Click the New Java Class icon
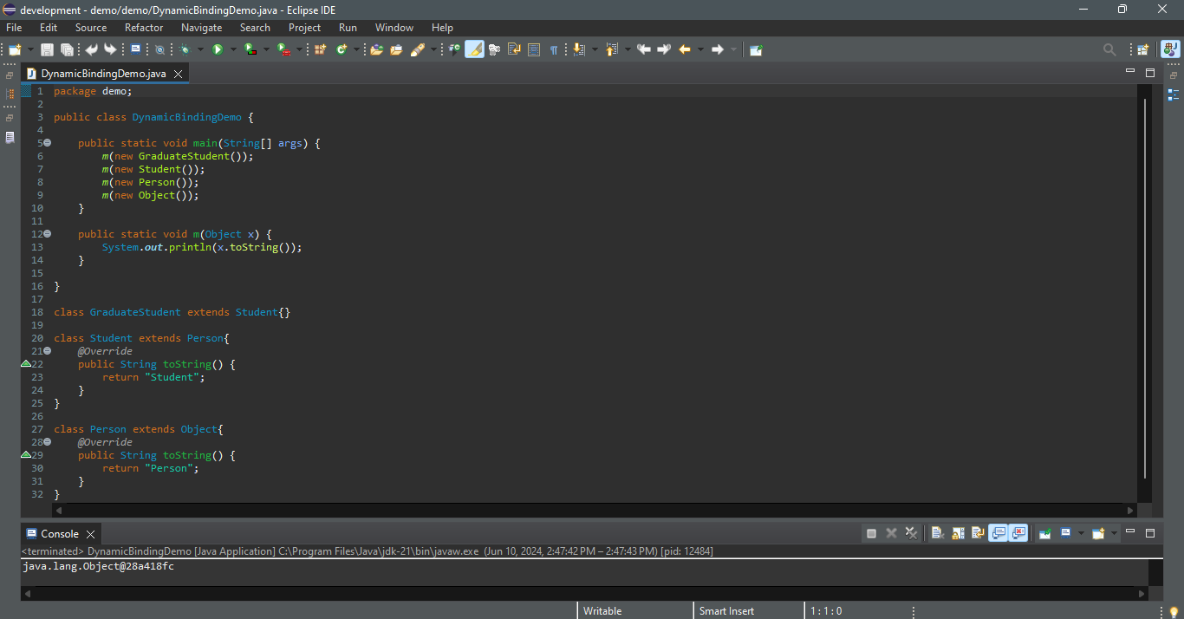1184x619 pixels. (x=342, y=50)
